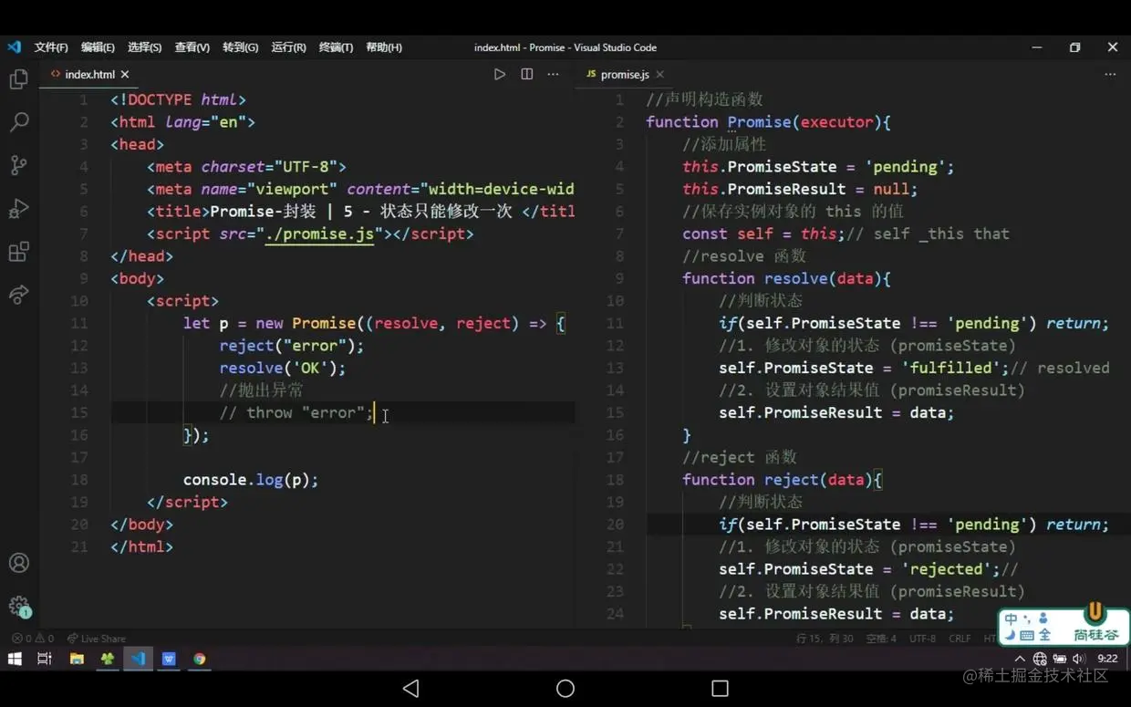Click the network globe tray icon
The image size is (1131, 707).
[x=1039, y=659]
